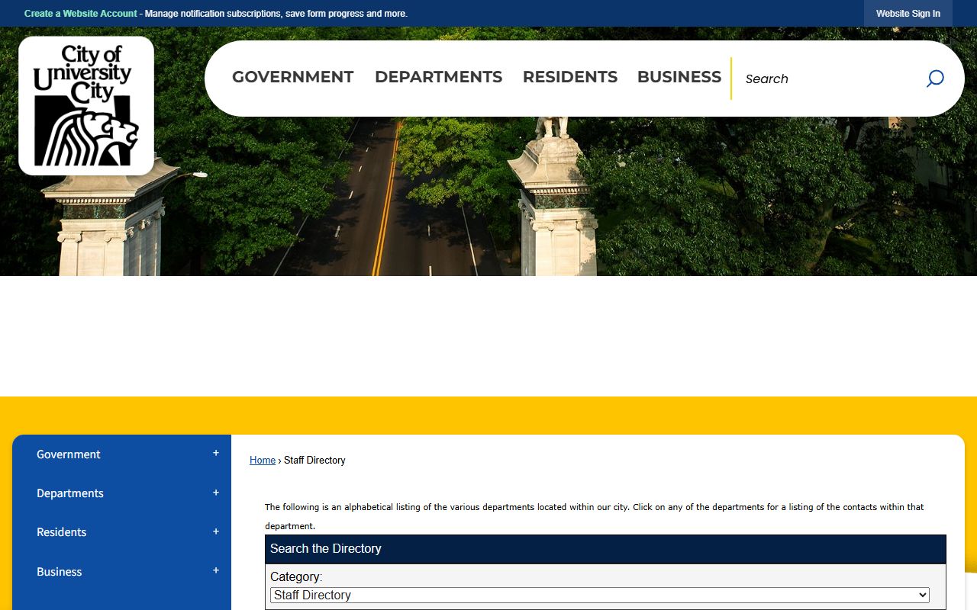Image resolution: width=977 pixels, height=610 pixels.
Task: Open the Departments top menu
Action: tap(438, 77)
